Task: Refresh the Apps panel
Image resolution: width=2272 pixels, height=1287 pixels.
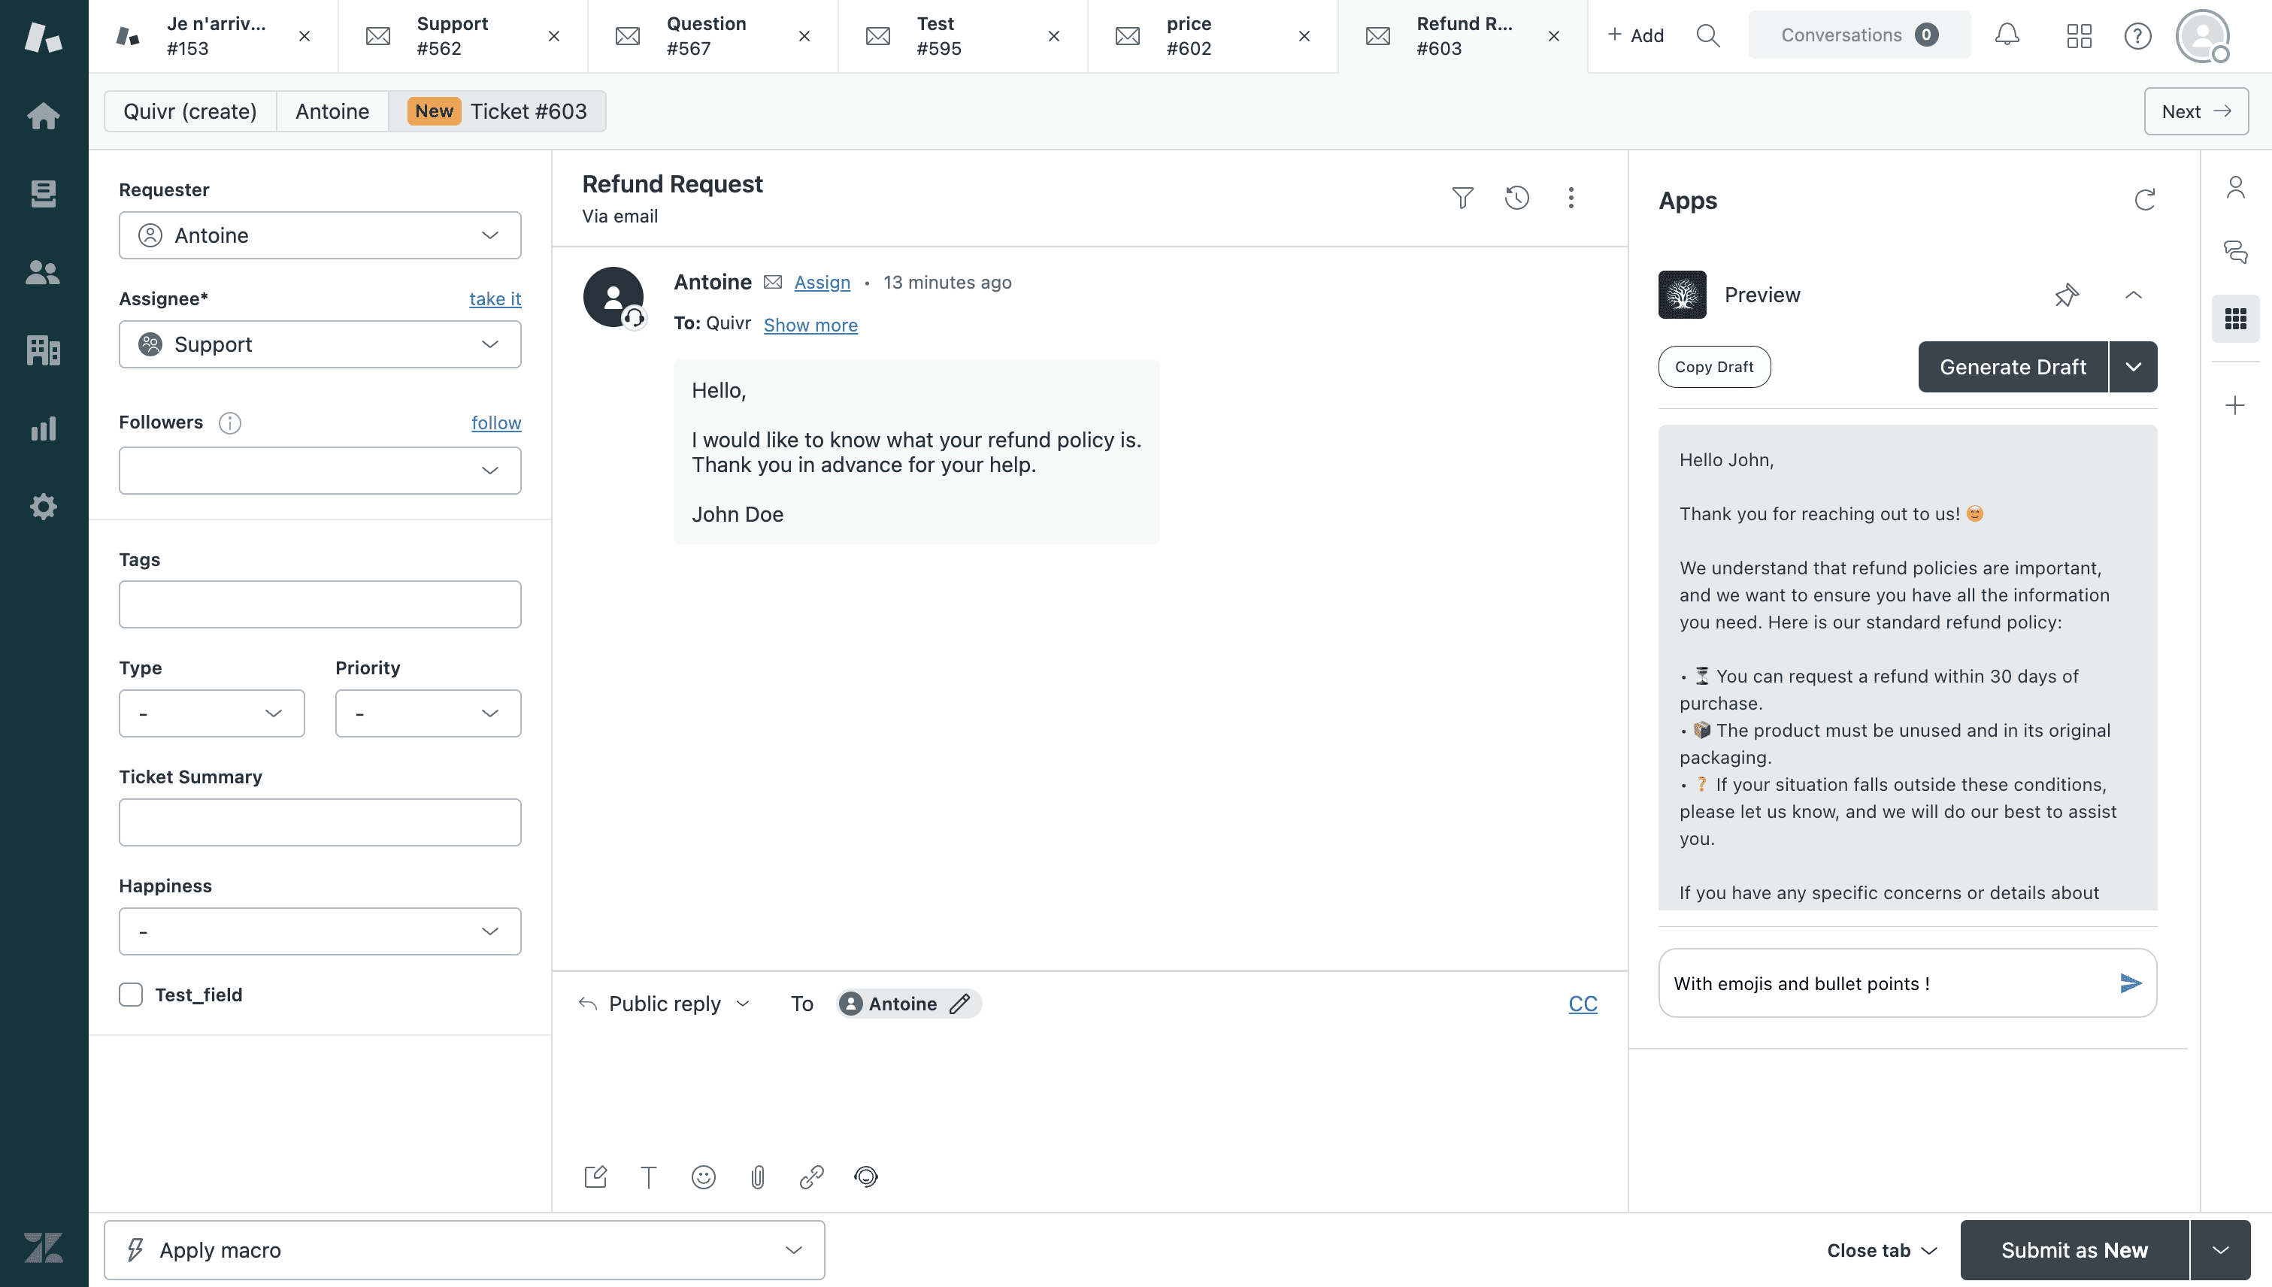Action: tap(2145, 200)
